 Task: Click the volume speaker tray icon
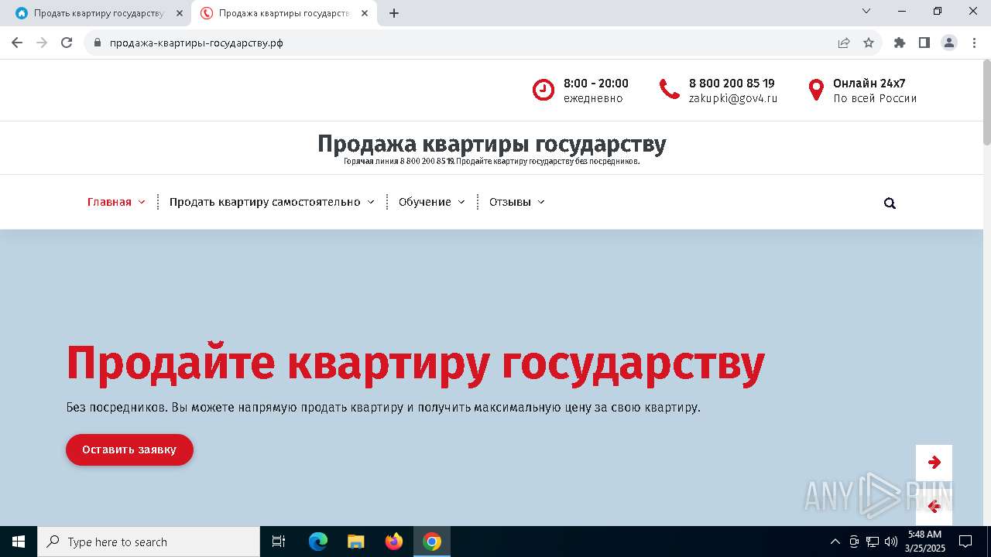(x=891, y=542)
